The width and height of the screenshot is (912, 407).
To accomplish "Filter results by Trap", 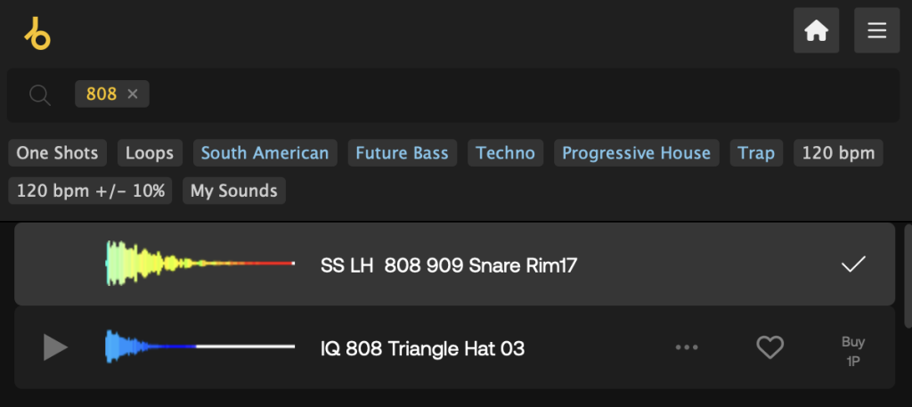I will point(756,153).
